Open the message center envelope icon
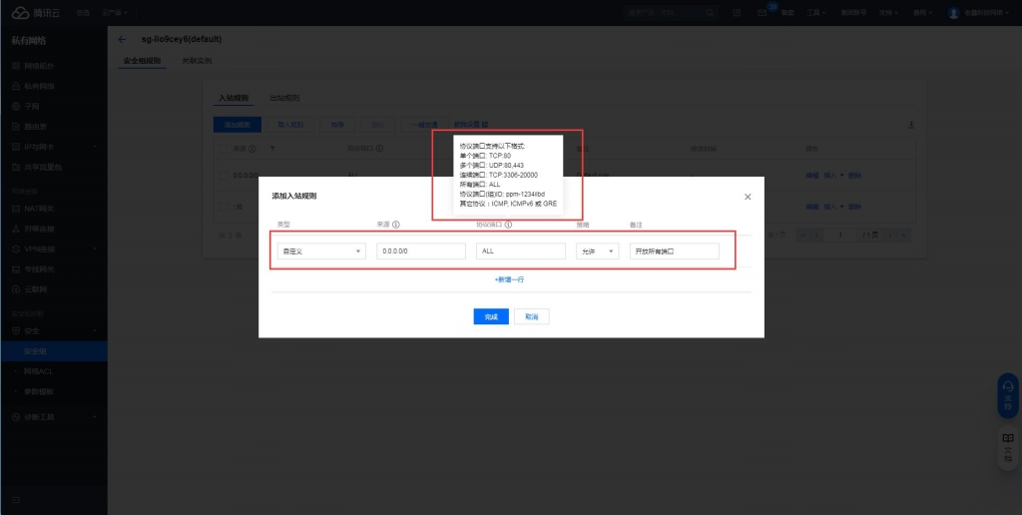1022x515 pixels. pos(763,13)
